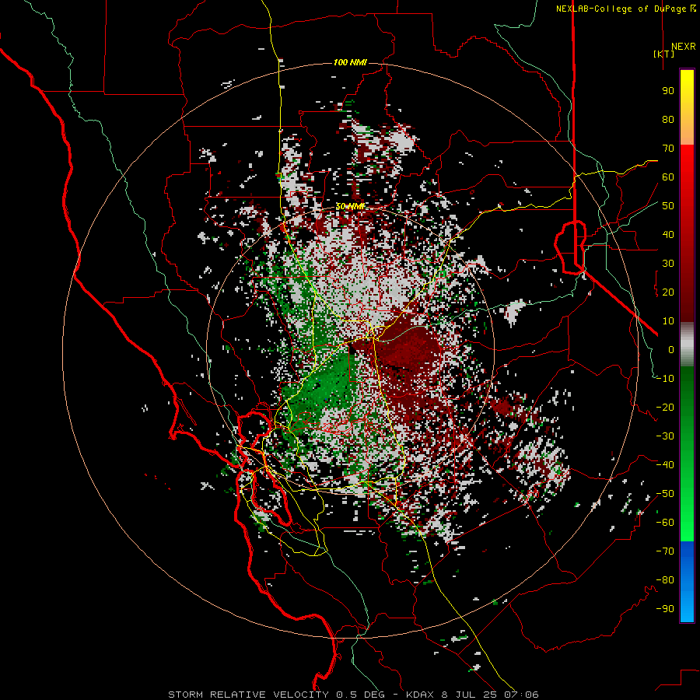Image resolution: width=700 pixels, height=700 pixels.
Task: Click the [KT] units label
Action: click(x=664, y=54)
